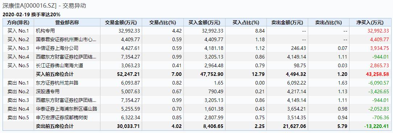393x133 pixels.
Task: Sort by 方向(排名) column header
Action: click(18, 22)
